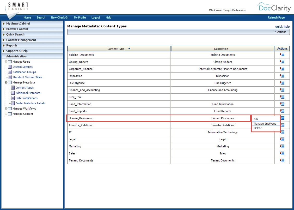
Task: Click actions icon for Human_Resources row
Action: (x=283, y=118)
